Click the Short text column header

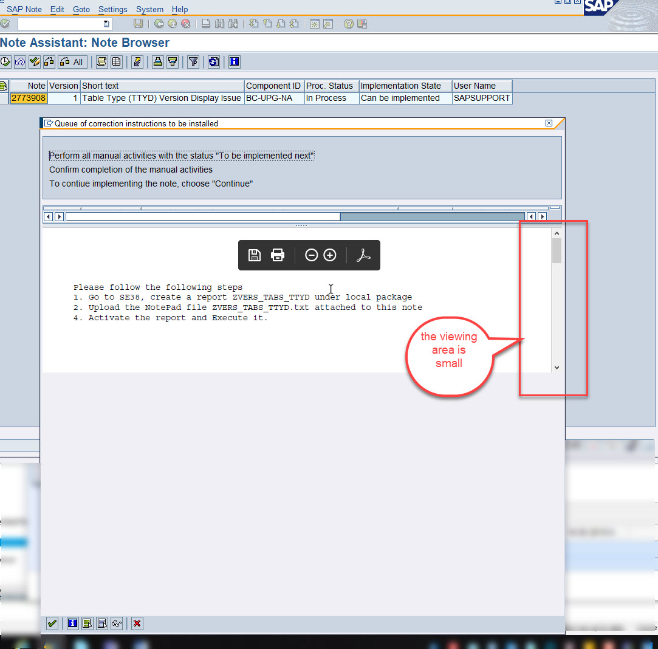coord(162,86)
